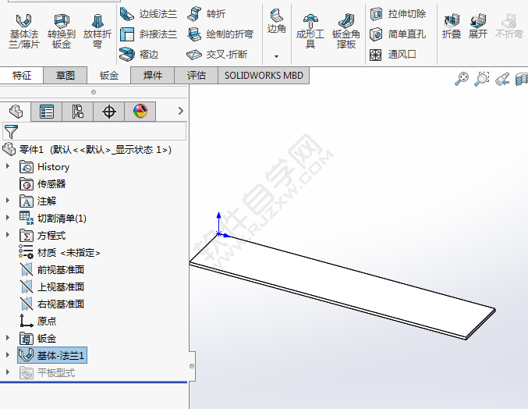Select the 切割清单(1) cut list item
This screenshot has width=528, height=409.
point(53,219)
